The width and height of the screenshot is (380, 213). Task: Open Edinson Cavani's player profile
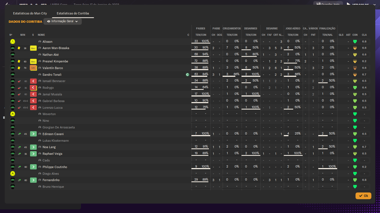point(53,134)
